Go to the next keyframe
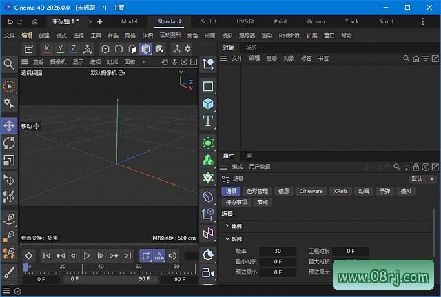441x297 pixels. coord(114,256)
